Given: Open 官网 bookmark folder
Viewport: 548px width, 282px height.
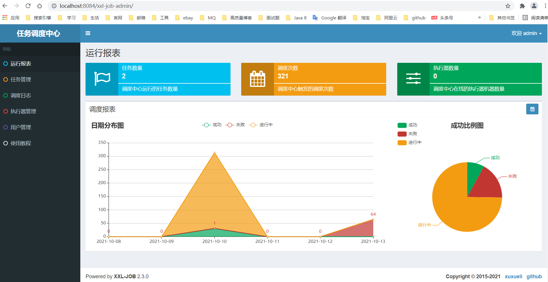Looking at the screenshot, I should (x=114, y=18).
